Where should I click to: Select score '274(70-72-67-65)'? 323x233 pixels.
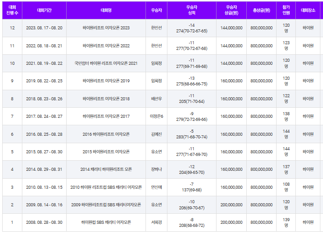(192, 31)
